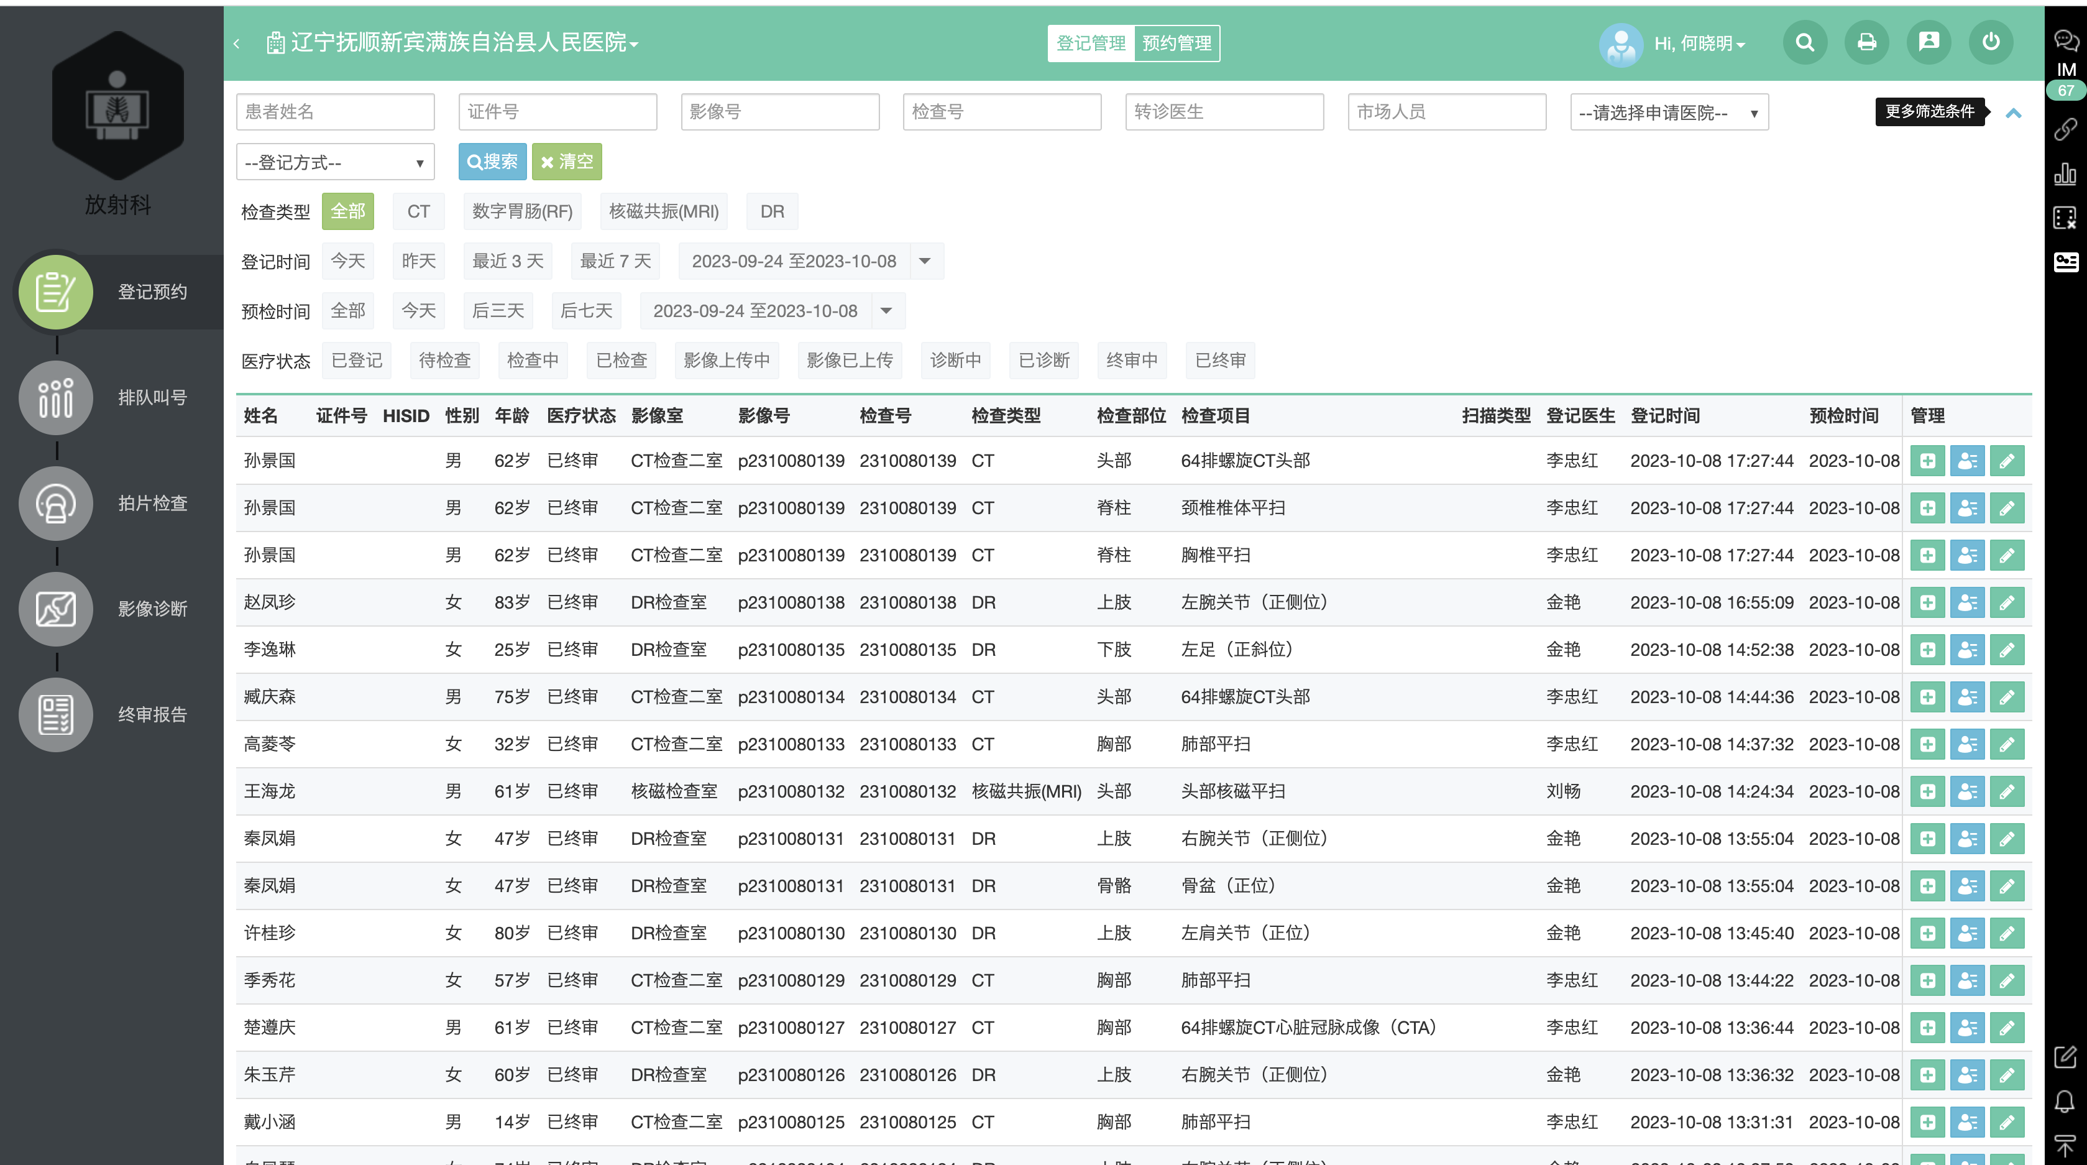2087x1165 pixels.
Task: Filter medical status by 已终审
Action: click(x=1220, y=361)
